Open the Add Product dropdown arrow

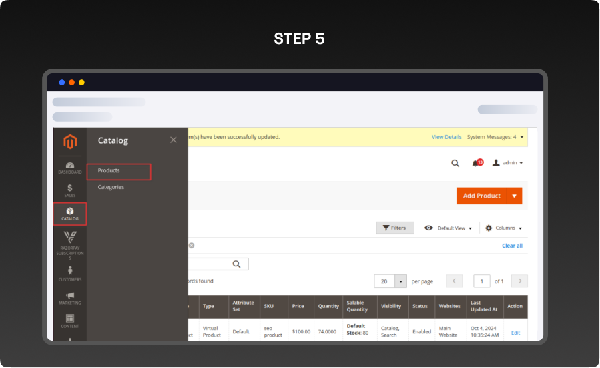[x=514, y=196]
